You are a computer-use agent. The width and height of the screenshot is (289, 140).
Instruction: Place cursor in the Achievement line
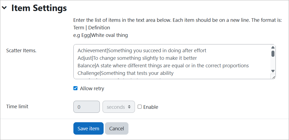[142, 50]
